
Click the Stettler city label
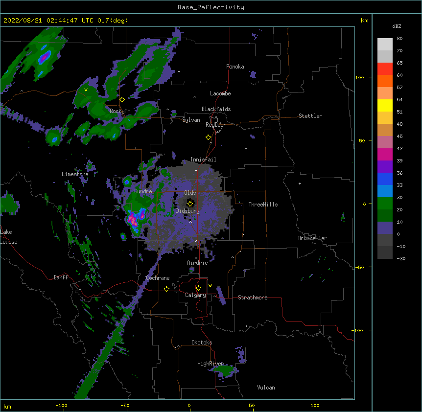pyautogui.click(x=310, y=116)
